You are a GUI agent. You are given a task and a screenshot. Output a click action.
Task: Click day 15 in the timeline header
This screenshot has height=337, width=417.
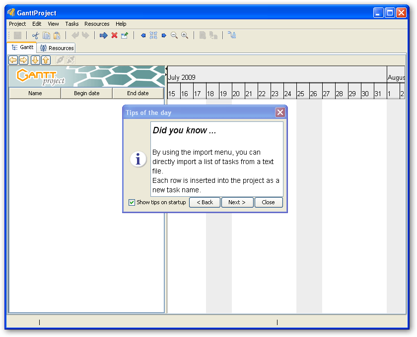pos(174,91)
